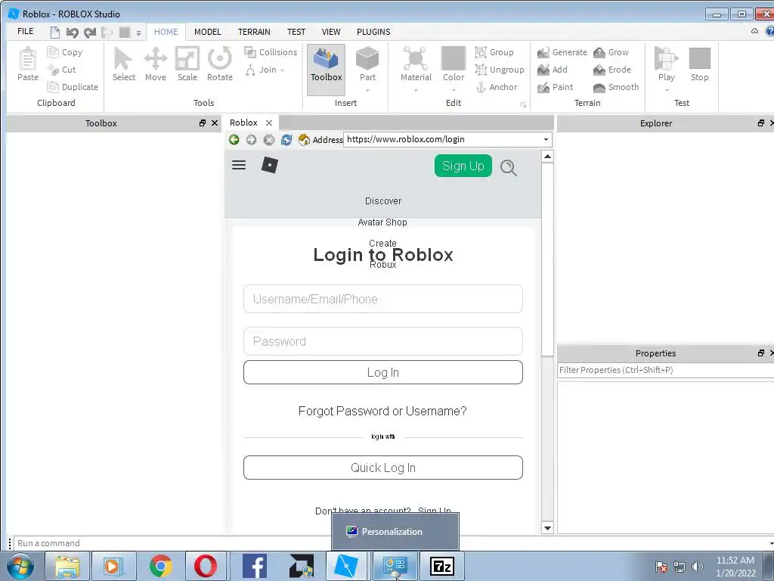This screenshot has height=581, width=774.
Task: Click the Password field
Action: point(383,341)
